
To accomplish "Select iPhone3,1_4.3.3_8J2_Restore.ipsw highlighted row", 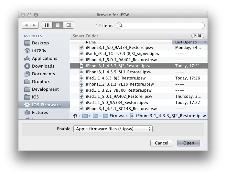I will [x=139, y=66].
